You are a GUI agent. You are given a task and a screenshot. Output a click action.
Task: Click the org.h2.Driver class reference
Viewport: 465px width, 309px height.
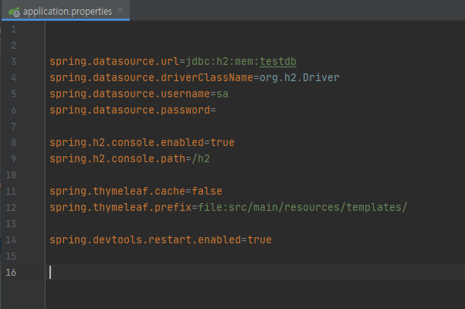[x=300, y=78]
